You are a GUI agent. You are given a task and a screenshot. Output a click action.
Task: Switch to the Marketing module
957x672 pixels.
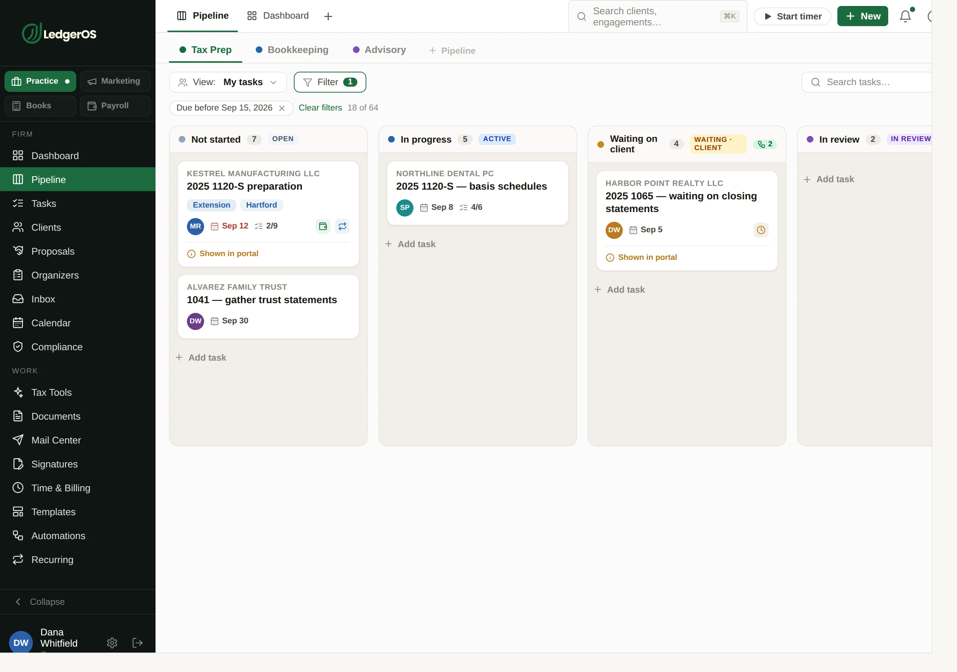(x=115, y=81)
